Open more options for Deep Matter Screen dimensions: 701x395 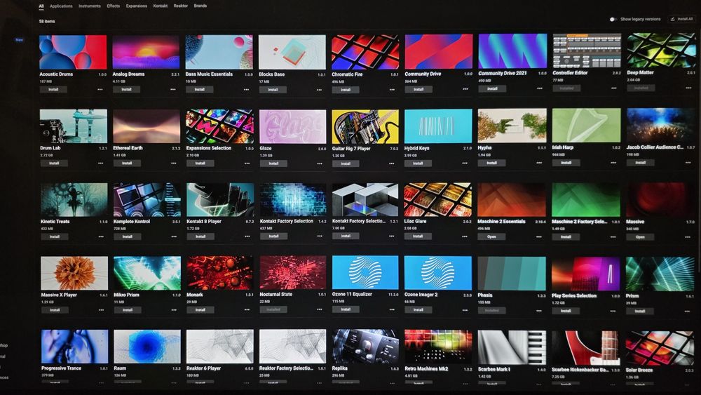688,88
